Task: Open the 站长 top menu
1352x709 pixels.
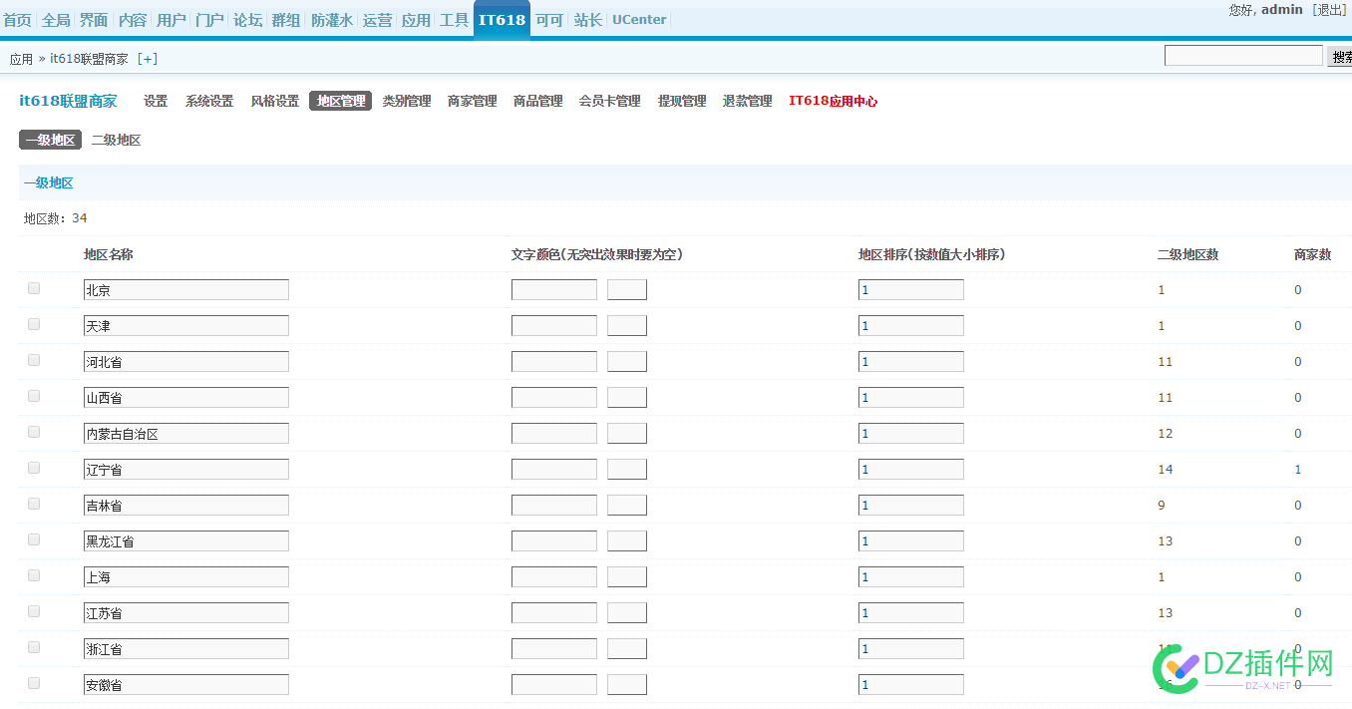Action: coord(588,20)
